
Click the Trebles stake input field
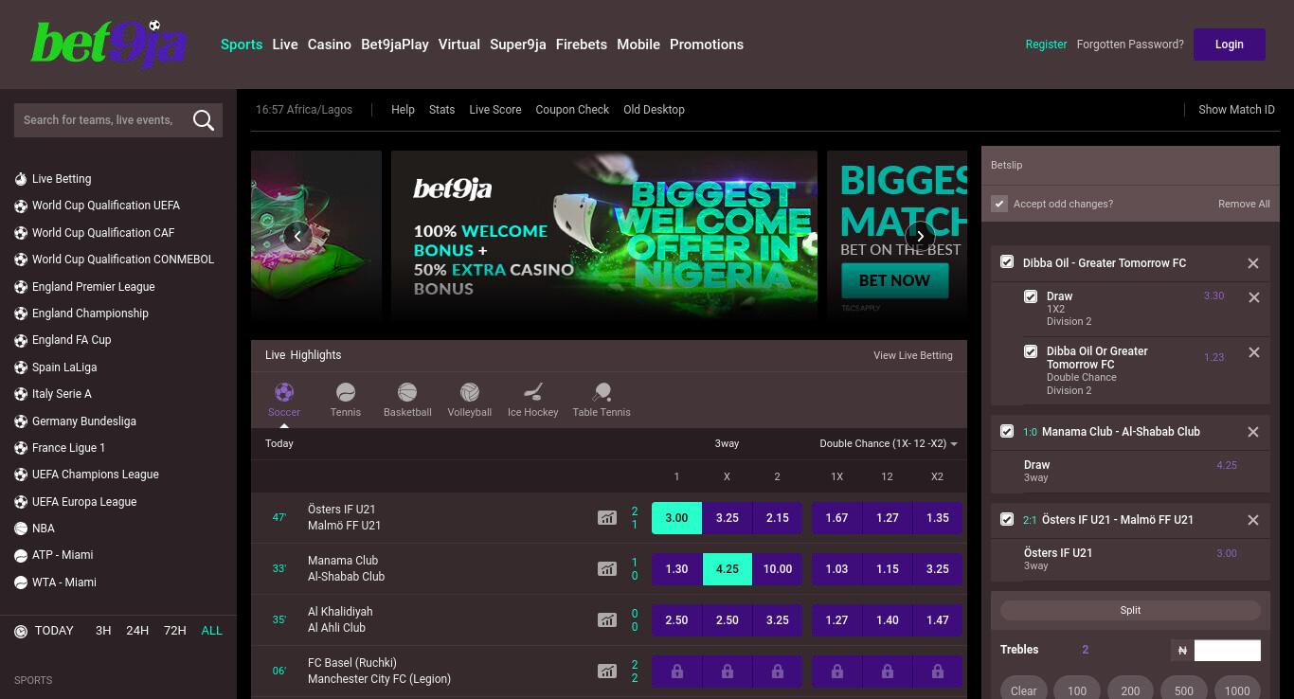[x=1228, y=650]
